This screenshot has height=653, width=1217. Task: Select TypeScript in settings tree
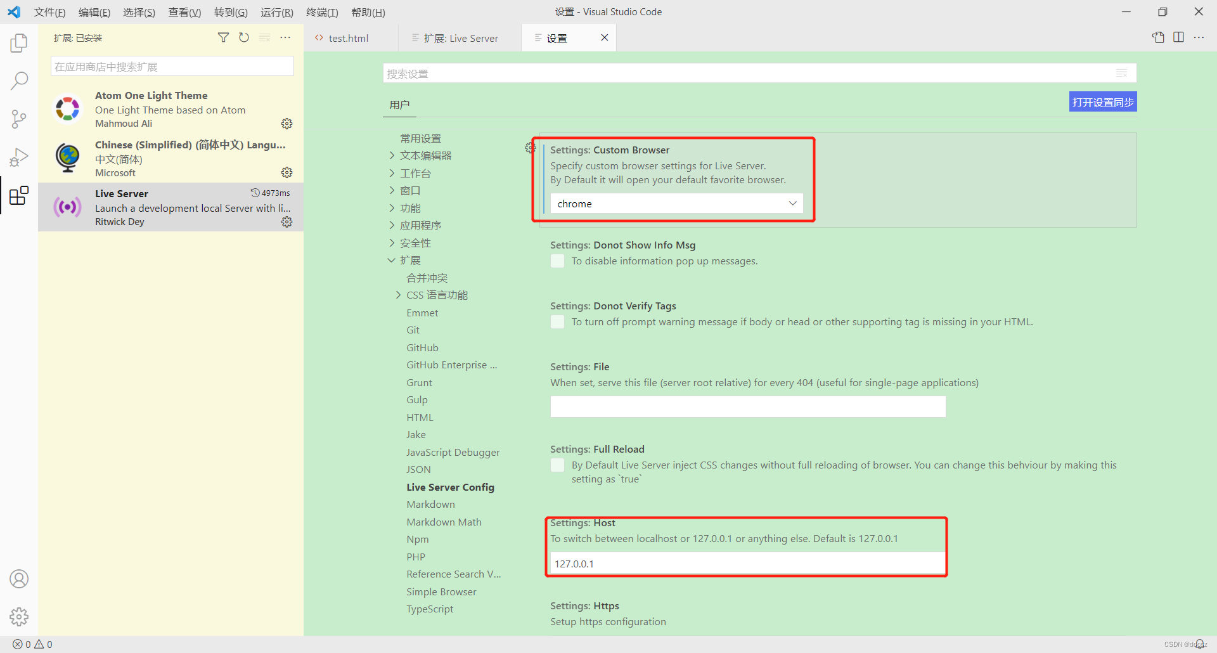430,609
